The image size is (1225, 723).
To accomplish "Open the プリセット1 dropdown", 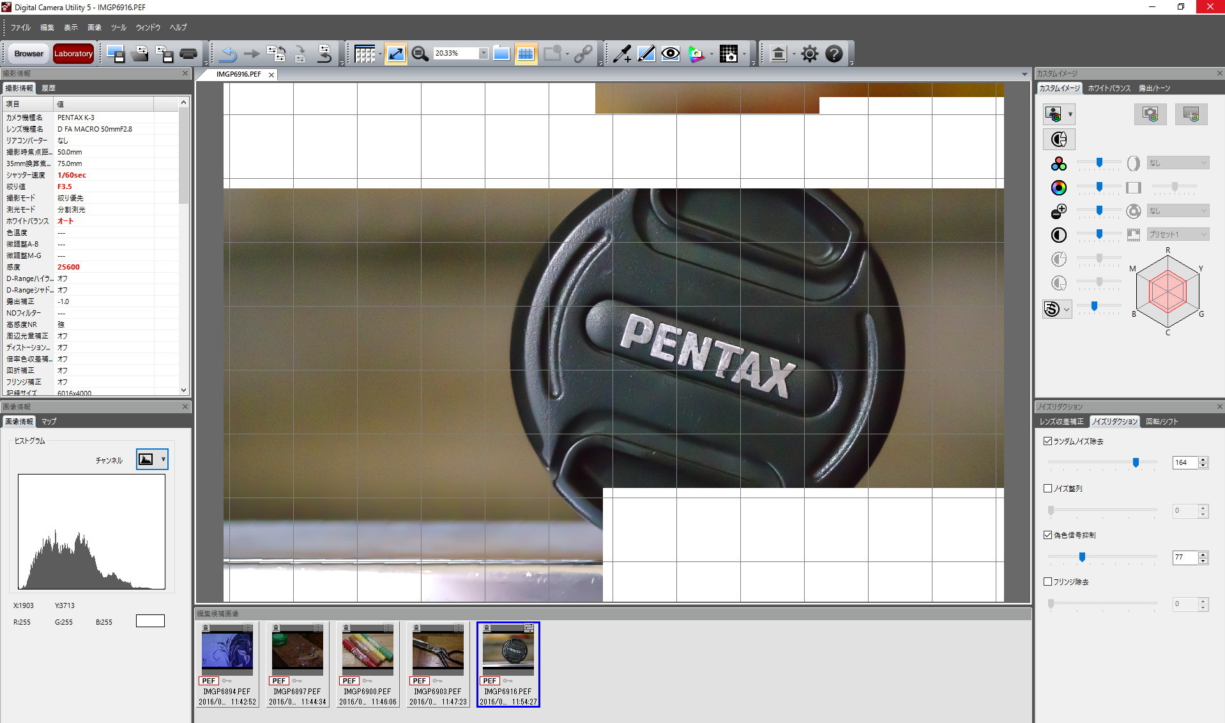I will [x=1178, y=234].
